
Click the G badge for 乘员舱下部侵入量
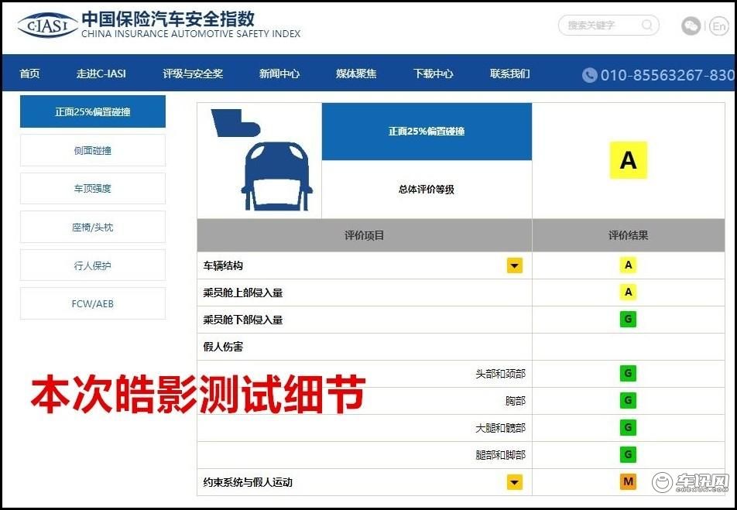pos(628,320)
